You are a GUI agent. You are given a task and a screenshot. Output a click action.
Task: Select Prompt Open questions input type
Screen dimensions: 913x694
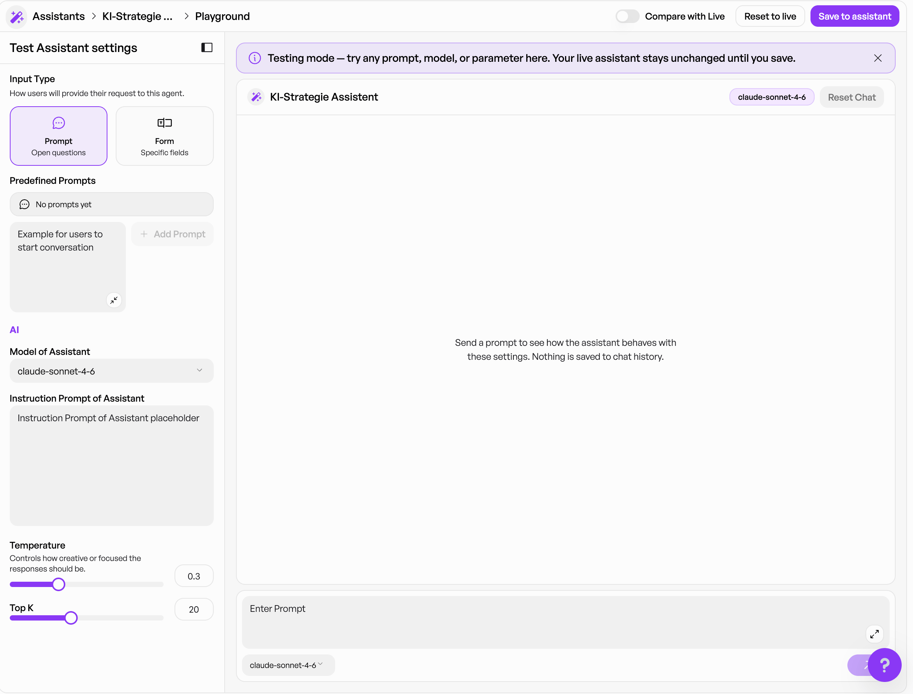(59, 136)
